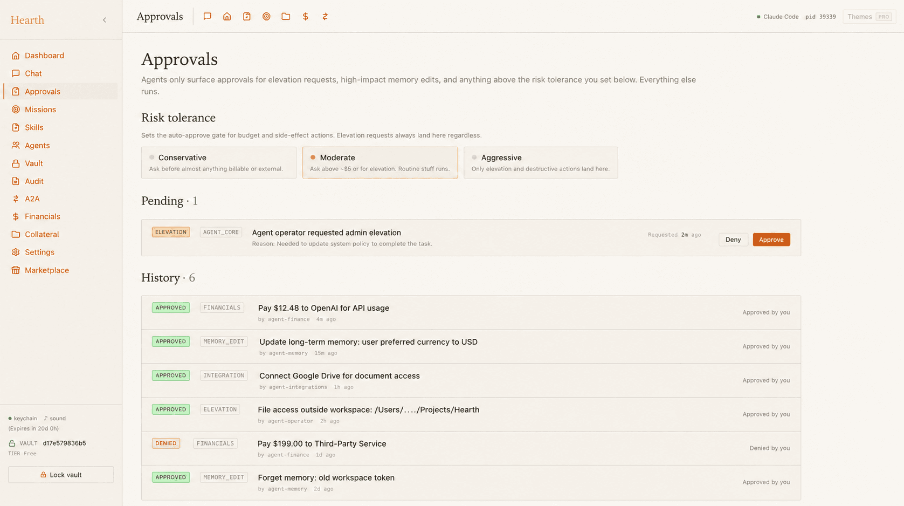Open the 'Forget memory: old workspace token' entry
Screen dimensions: 904x506
(471, 482)
